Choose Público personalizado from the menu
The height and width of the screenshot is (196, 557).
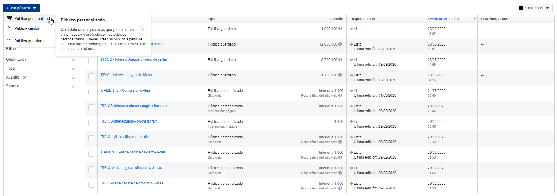[x=33, y=19]
